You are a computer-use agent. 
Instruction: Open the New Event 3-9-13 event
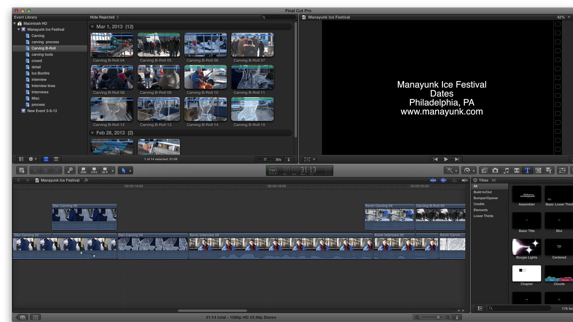42,111
